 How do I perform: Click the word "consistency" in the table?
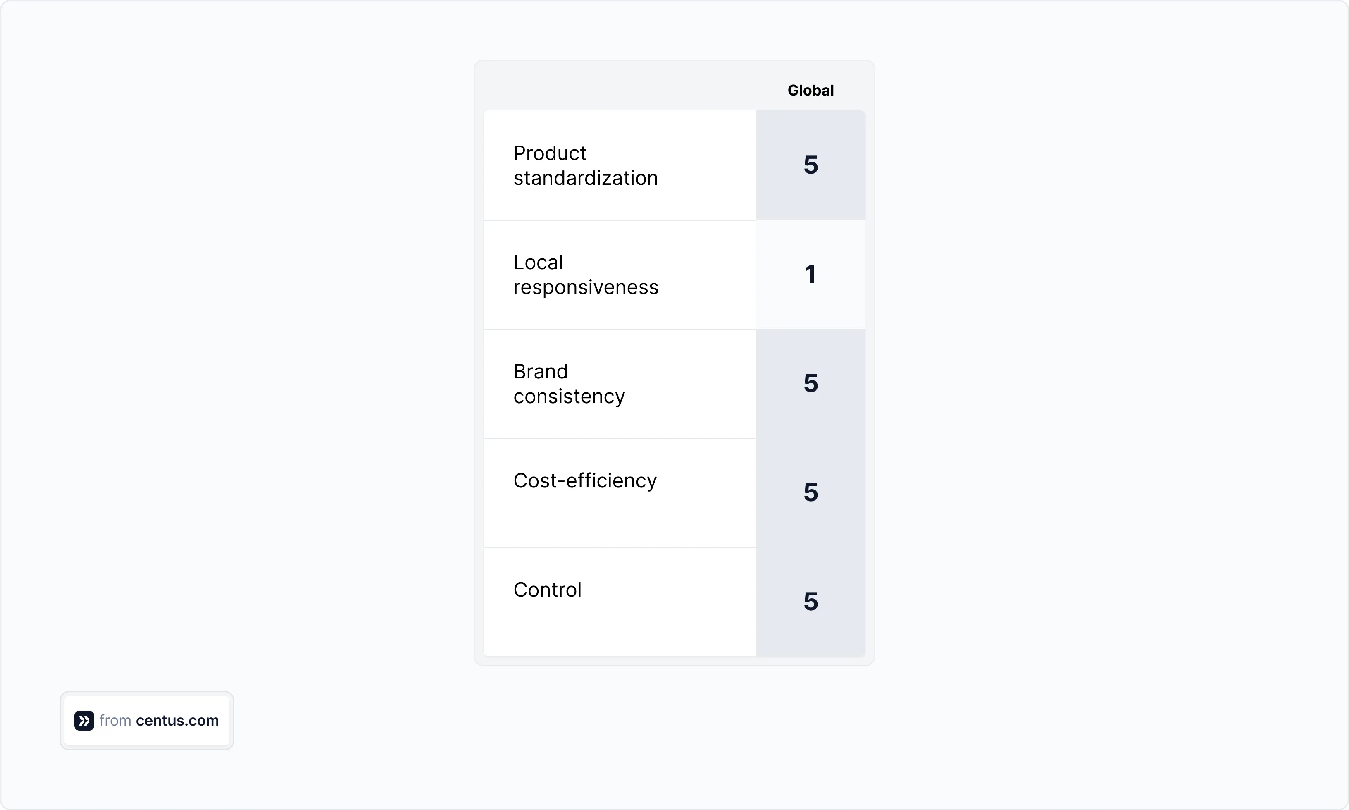pyautogui.click(x=569, y=397)
